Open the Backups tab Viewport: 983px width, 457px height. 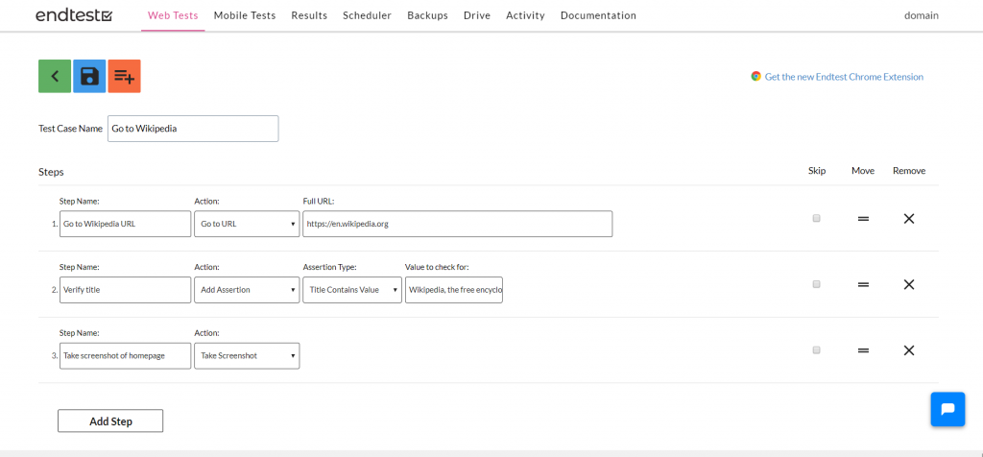tap(427, 15)
